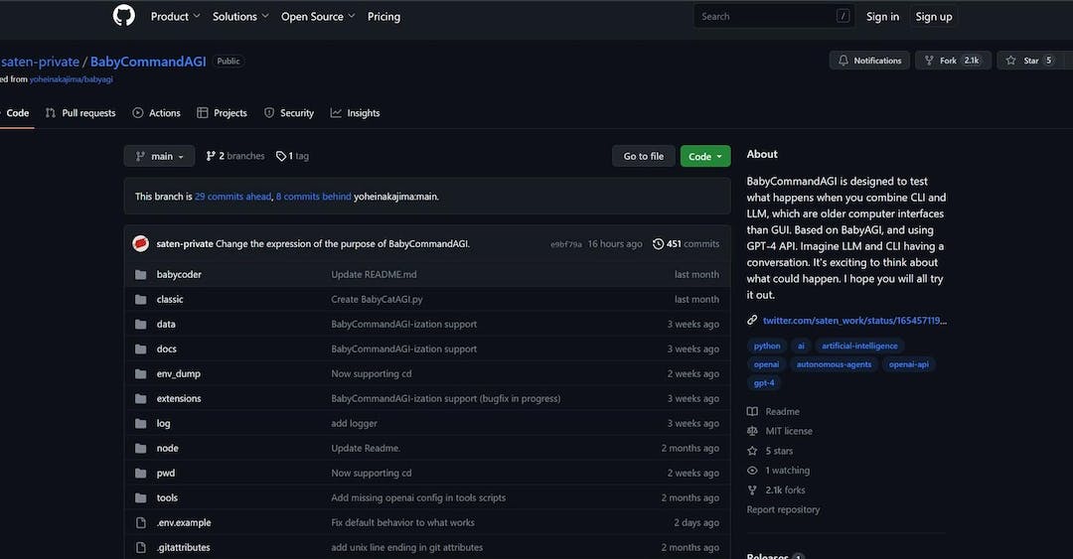Viewport: 1073px width, 559px height.
Task: Click the artificial-intelligence topic tag
Action: 859,346
